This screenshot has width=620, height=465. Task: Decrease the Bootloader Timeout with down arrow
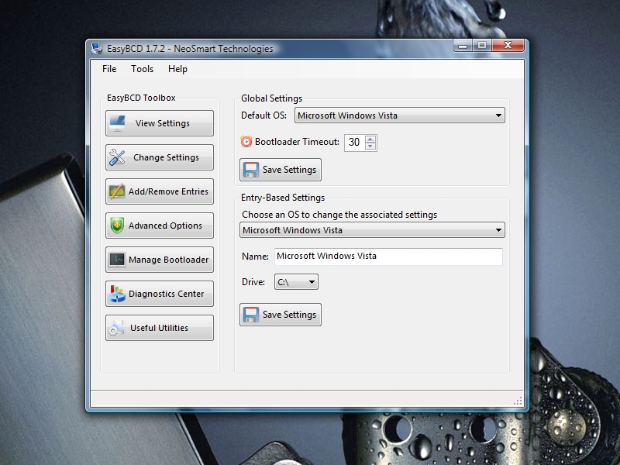[370, 146]
